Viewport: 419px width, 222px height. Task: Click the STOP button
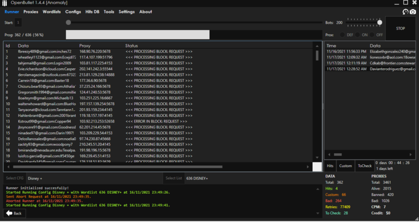(401, 28)
